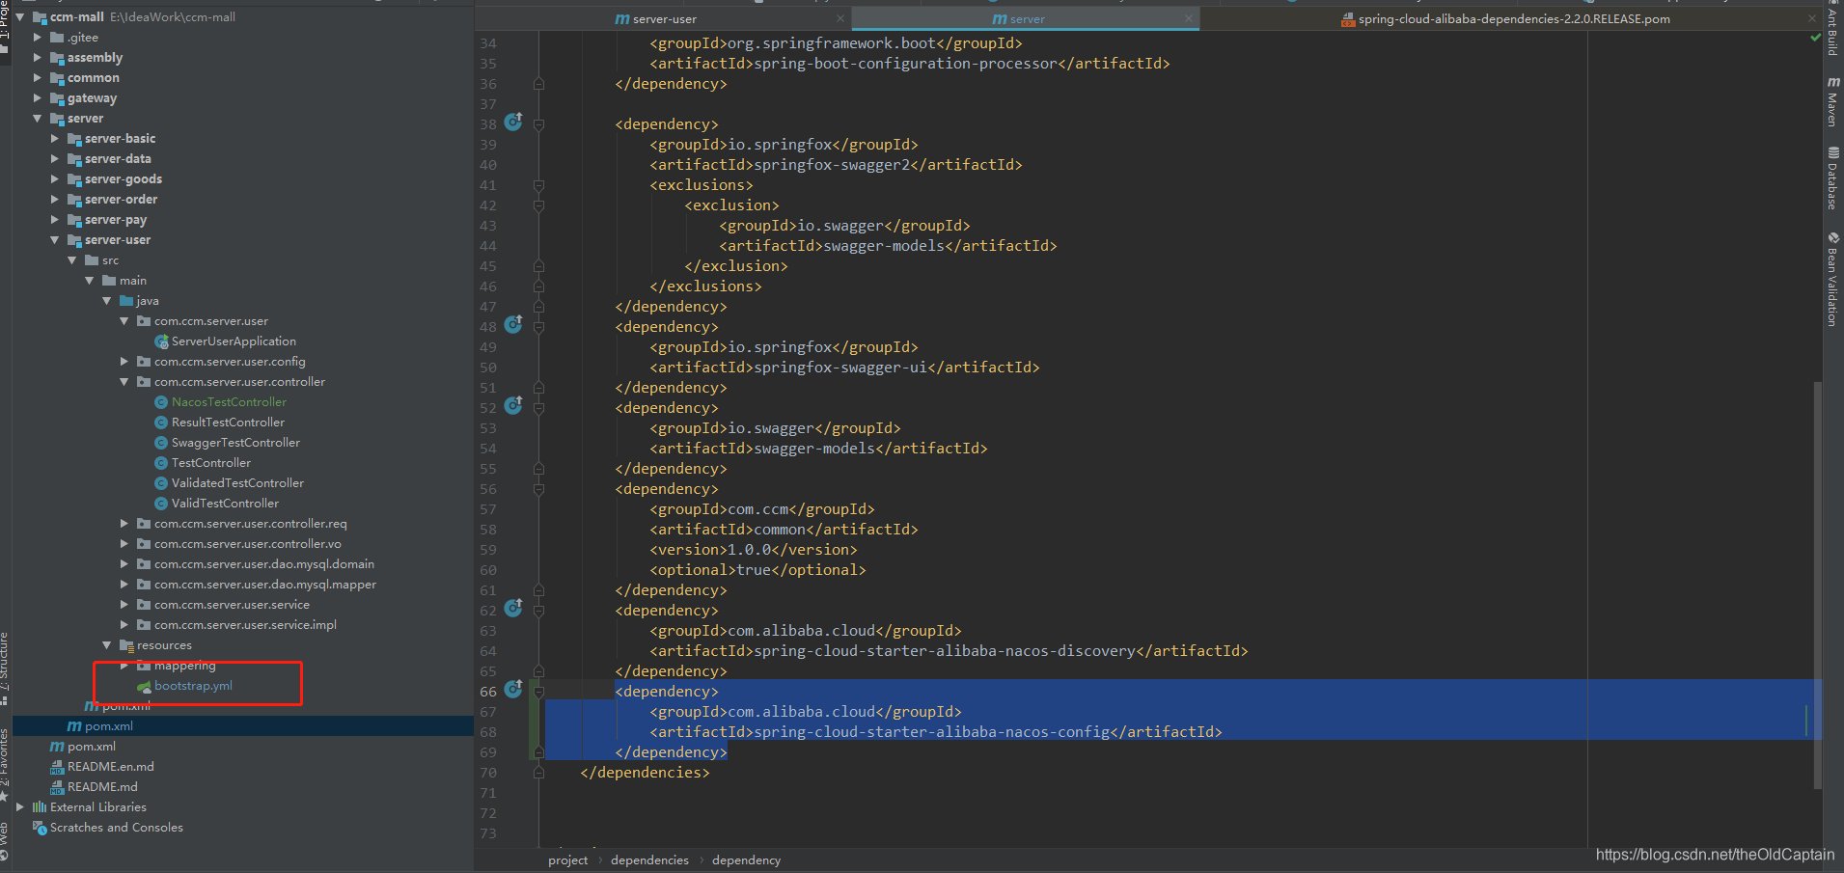This screenshot has height=873, width=1844.
Task: Open README.en.md file
Action: (110, 767)
